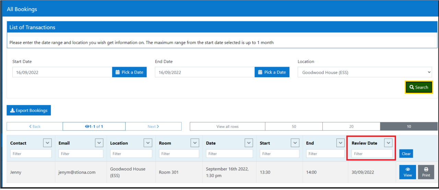439x190 pixels.
Task: Click download icon on Export Bookings
Action: pos(12,110)
